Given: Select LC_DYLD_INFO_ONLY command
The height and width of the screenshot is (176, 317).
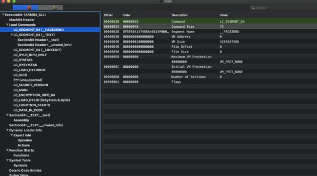Looking at the screenshot, I should pos(30,55).
